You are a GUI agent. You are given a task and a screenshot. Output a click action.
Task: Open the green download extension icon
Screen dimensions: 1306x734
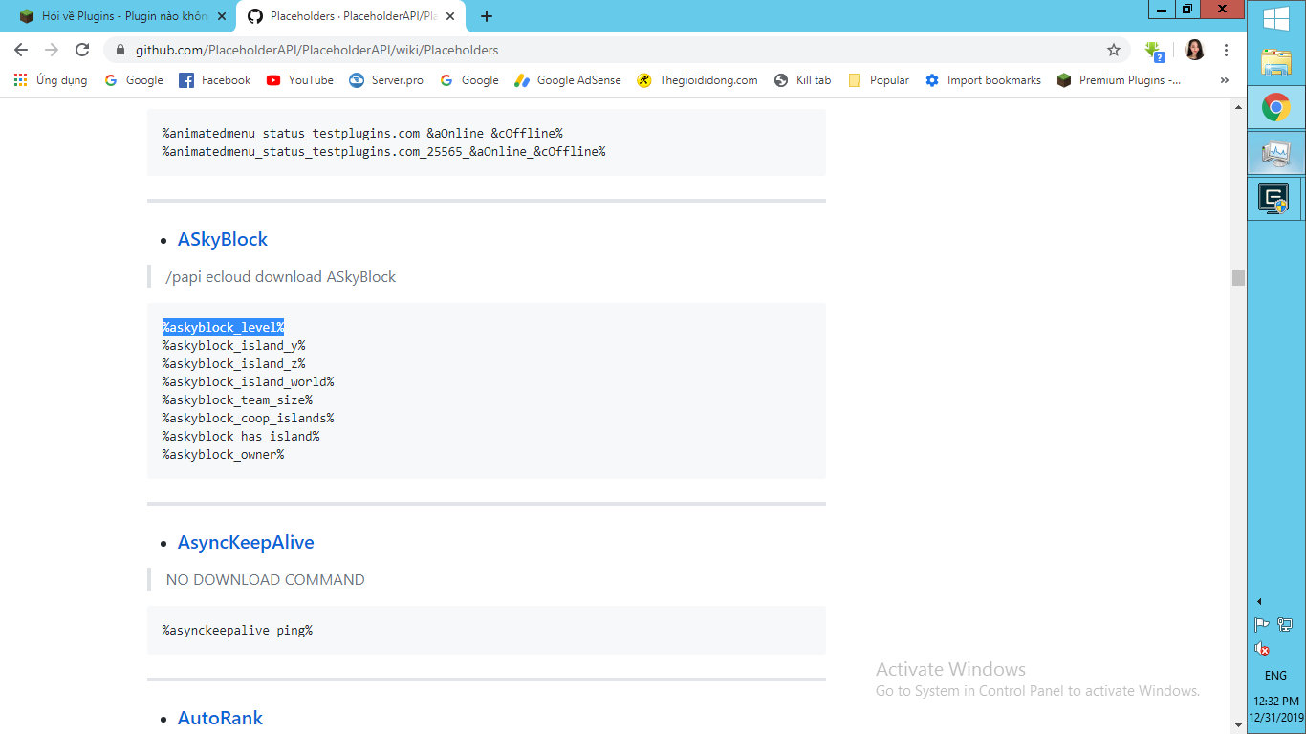(1155, 51)
